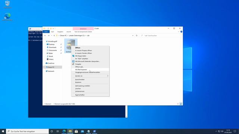Image resolution: width=239 pixels, height=134 pixels.
Task: Select 'Verknüpfung erstellen'
Action: (x=83, y=86)
